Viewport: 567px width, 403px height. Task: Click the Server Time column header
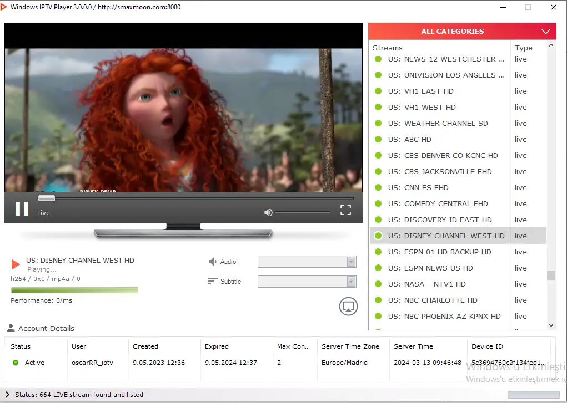pyautogui.click(x=413, y=346)
